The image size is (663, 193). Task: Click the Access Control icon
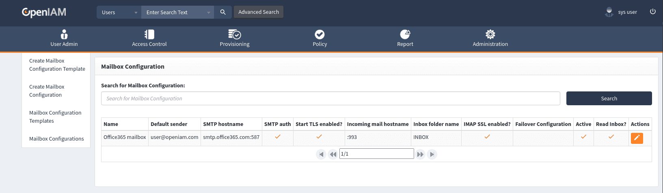[x=149, y=35]
